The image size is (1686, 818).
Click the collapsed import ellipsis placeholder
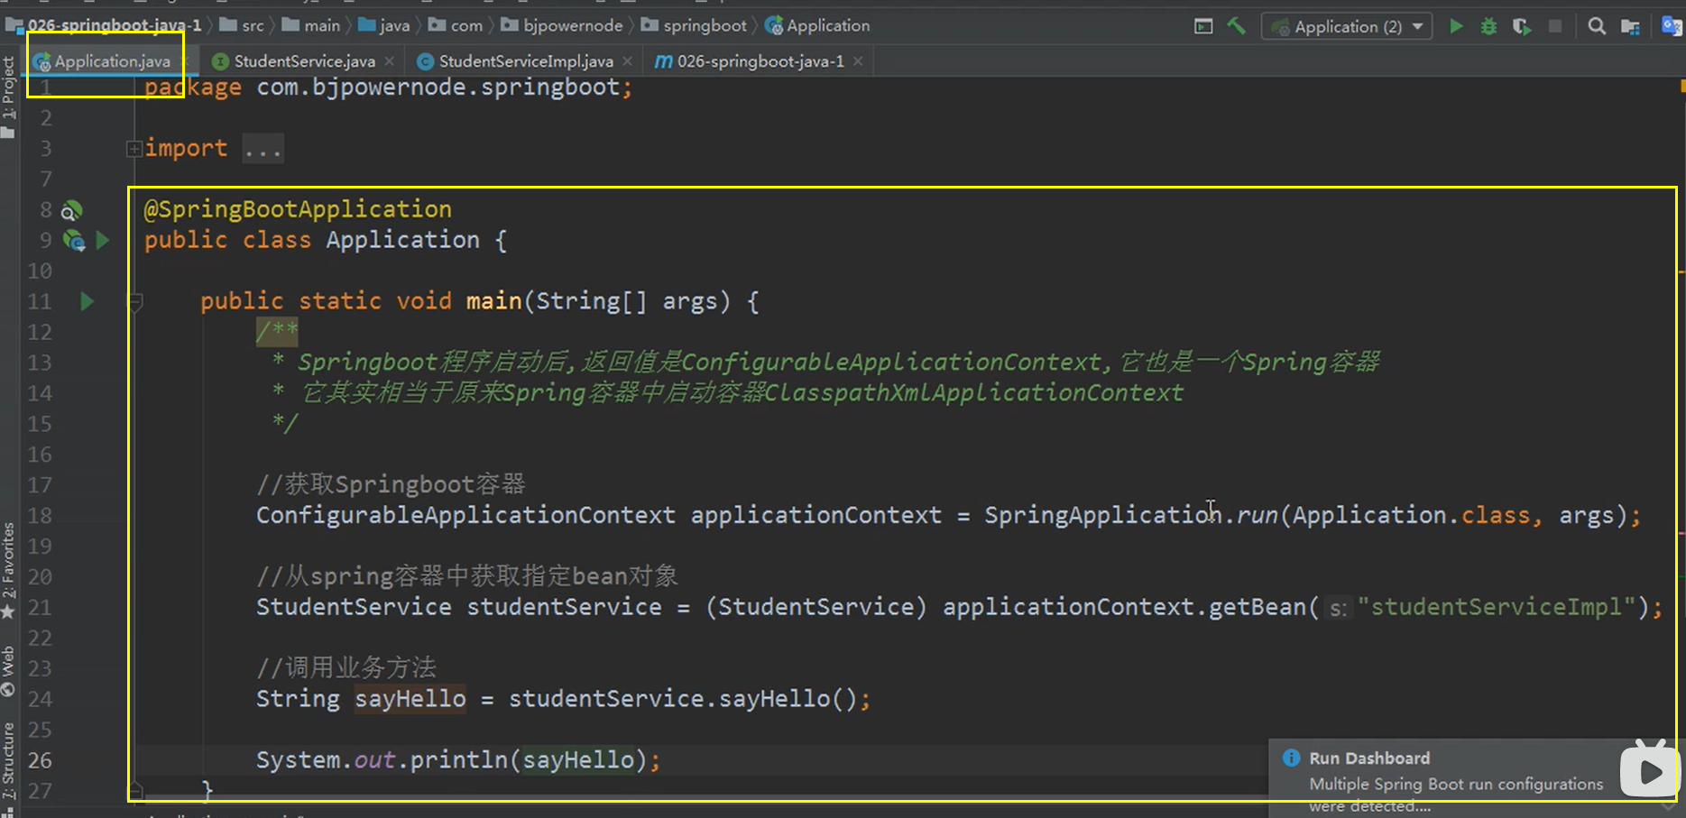point(263,149)
